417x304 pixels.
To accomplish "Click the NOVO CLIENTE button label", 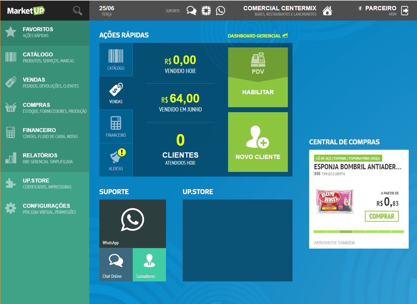I will tap(258, 157).
